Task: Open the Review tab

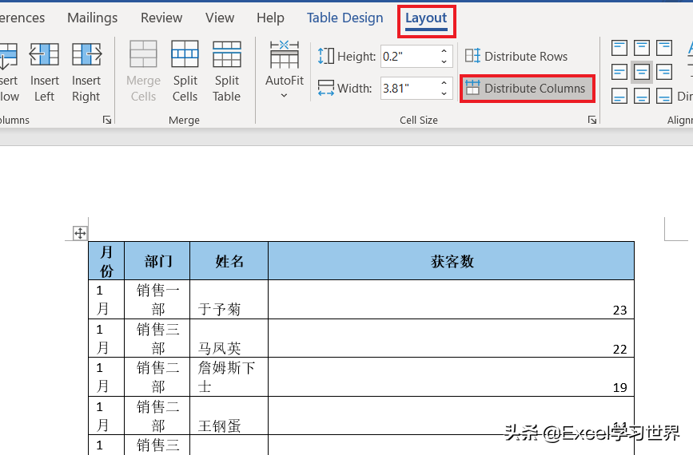Action: [161, 18]
